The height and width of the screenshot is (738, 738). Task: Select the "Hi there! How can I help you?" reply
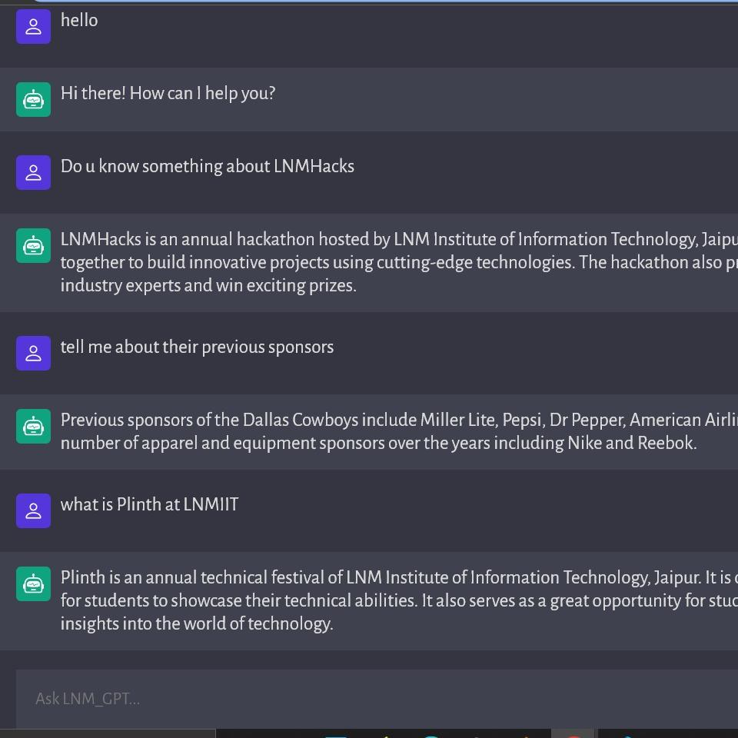click(x=168, y=93)
